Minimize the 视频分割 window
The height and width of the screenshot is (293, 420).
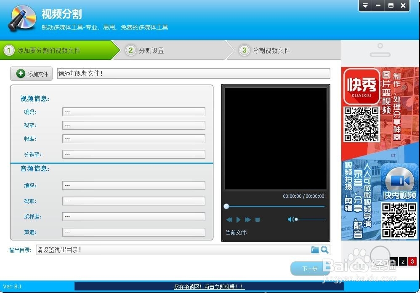tap(378, 5)
